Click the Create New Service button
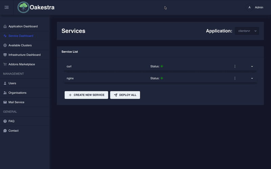Image resolution: width=271 pixels, height=169 pixels. click(86, 95)
